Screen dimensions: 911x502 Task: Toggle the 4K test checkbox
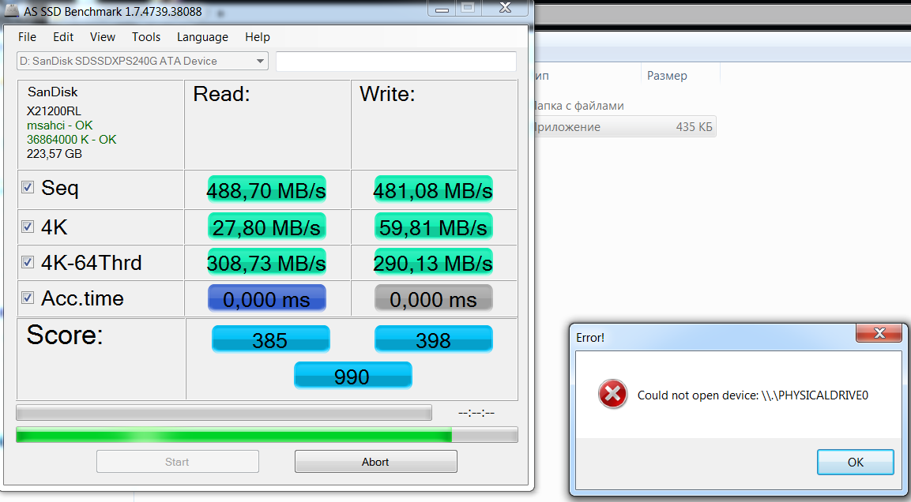click(x=28, y=227)
